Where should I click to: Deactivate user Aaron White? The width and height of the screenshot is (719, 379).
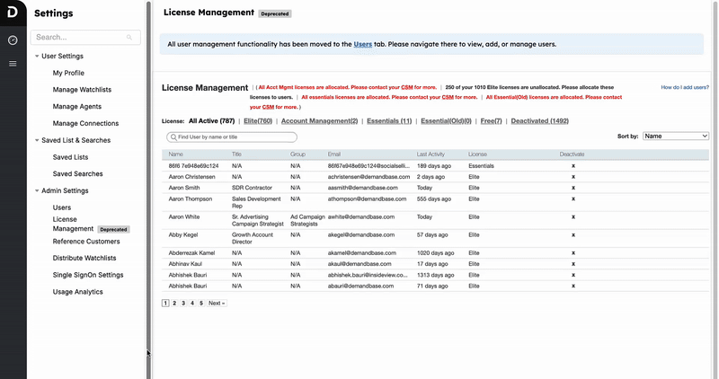[x=573, y=217]
